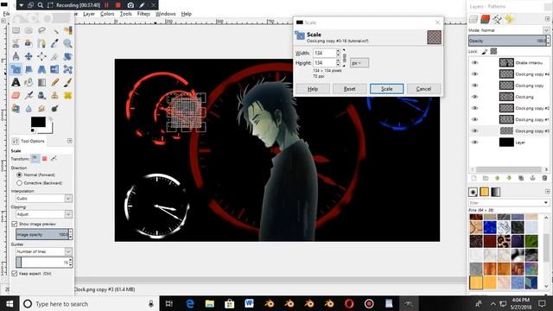Open the patterns filter dropdown arrow

[x=545, y=203]
